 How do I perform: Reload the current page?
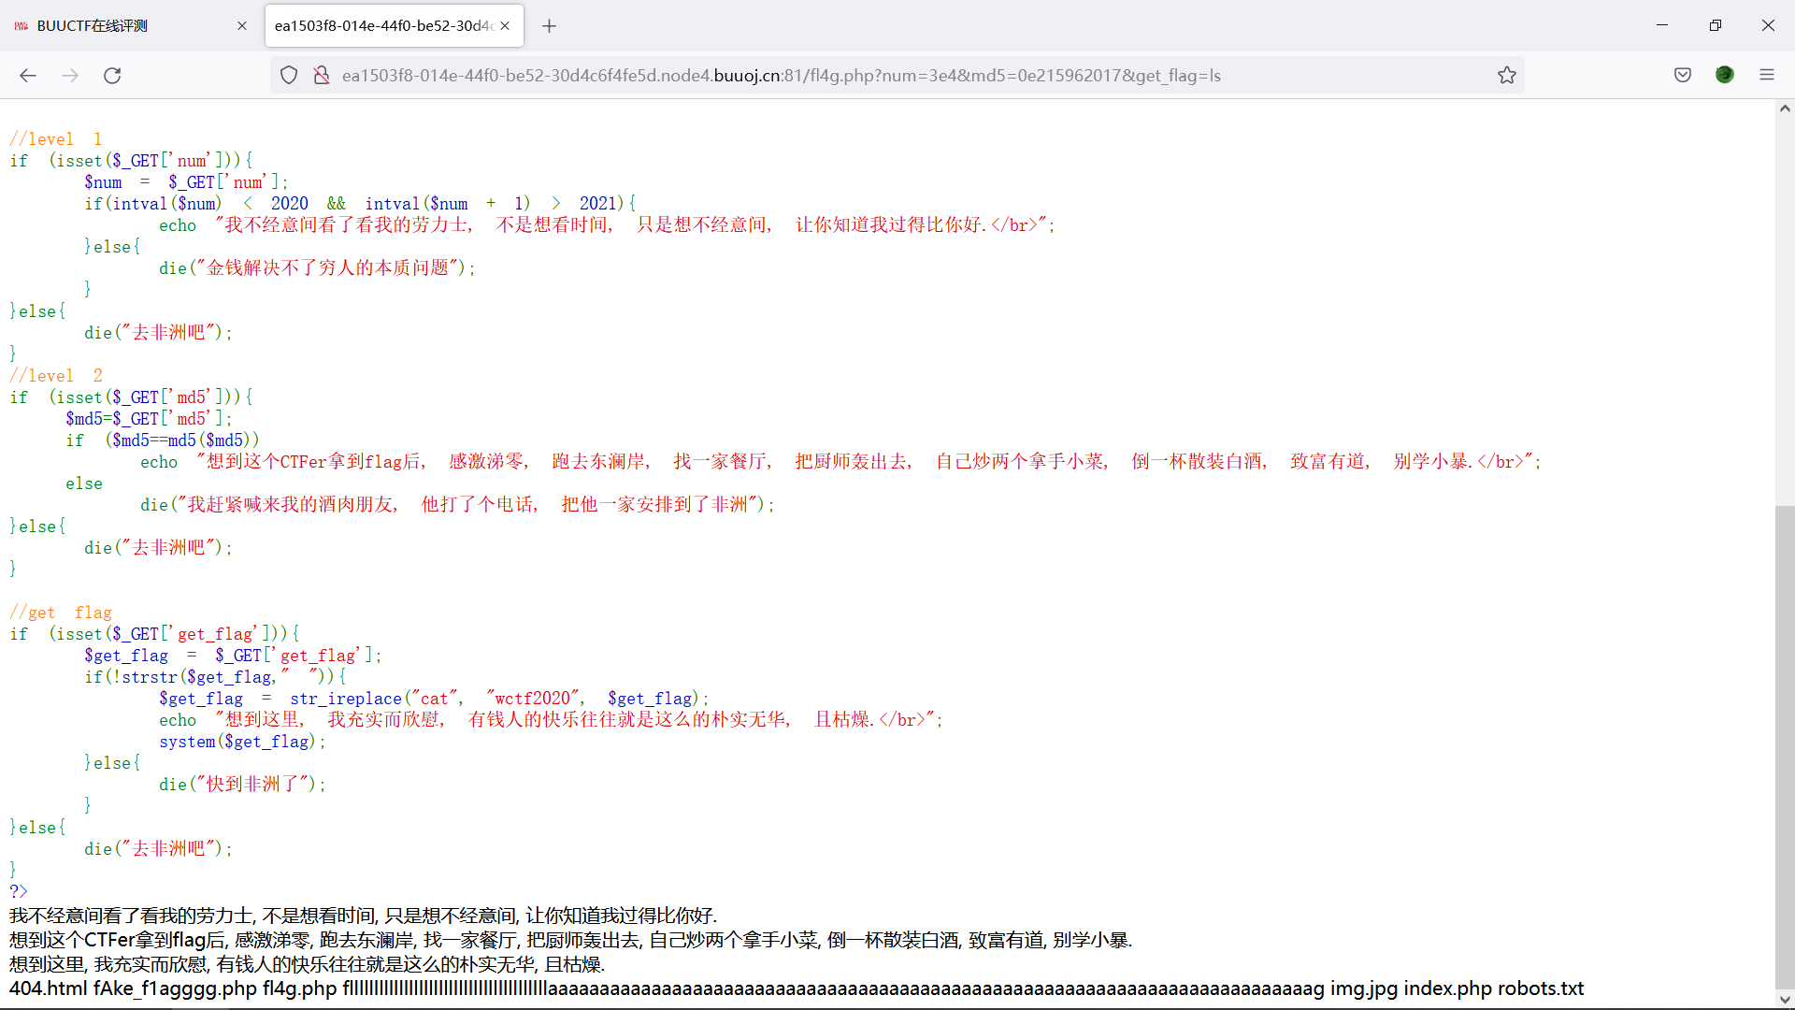112,76
